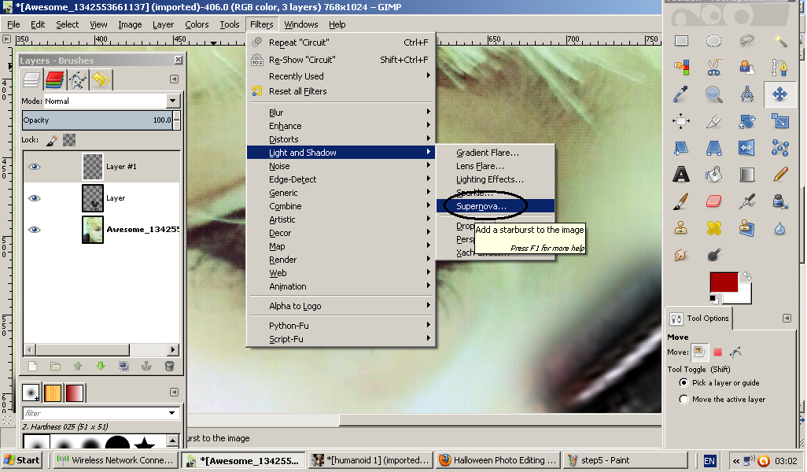Screen dimensions: 807x472
Task: Open the brush filter dropdown arrow
Action: (173, 414)
